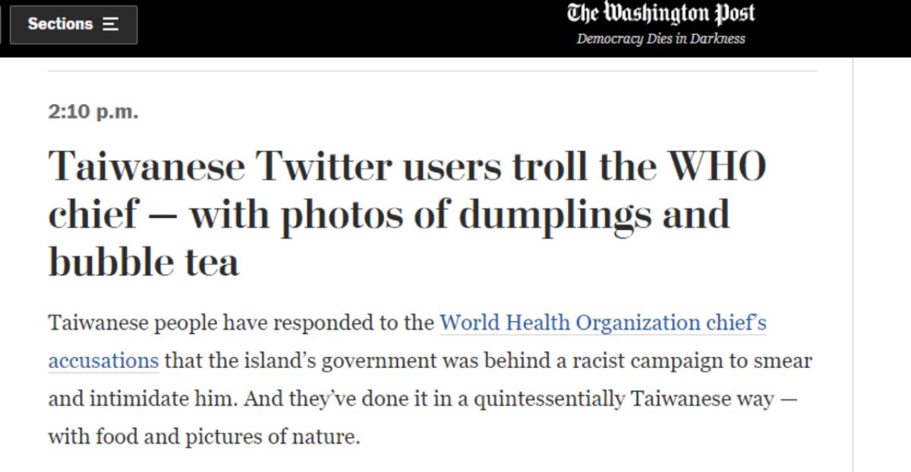911x472 pixels.
Task: Click the 2:10 p.m. timestamp
Action: click(93, 112)
